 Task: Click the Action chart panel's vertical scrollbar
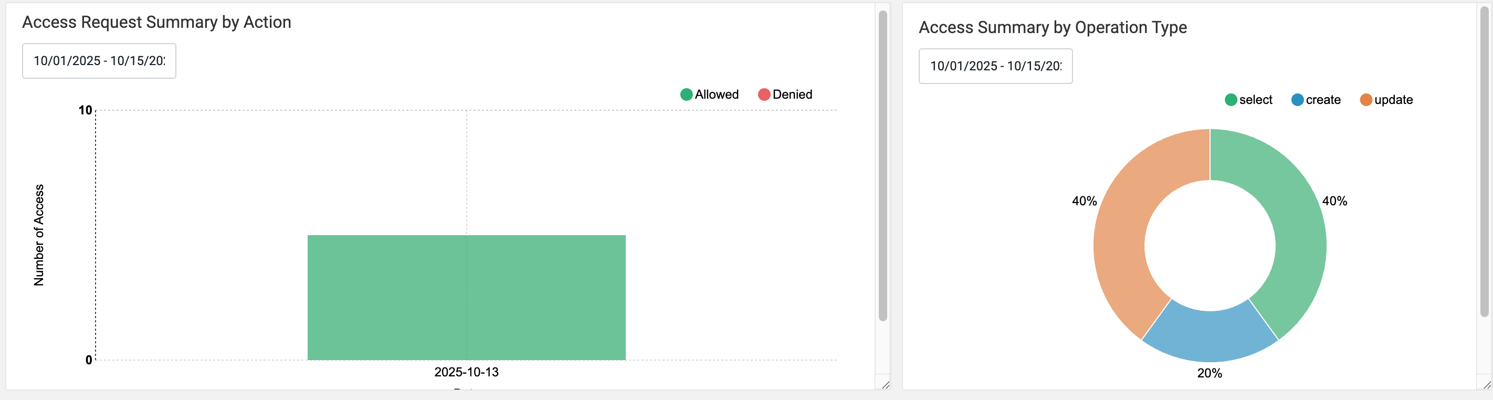click(x=882, y=165)
